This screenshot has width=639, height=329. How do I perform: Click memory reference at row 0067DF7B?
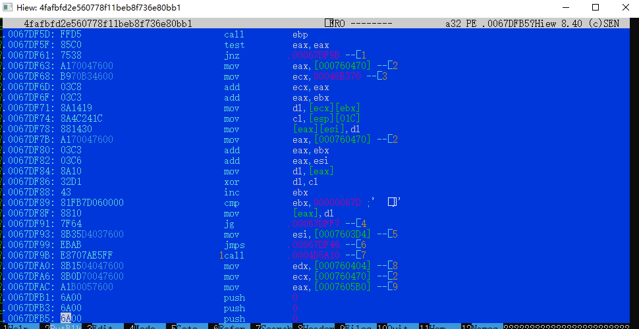[342, 139]
